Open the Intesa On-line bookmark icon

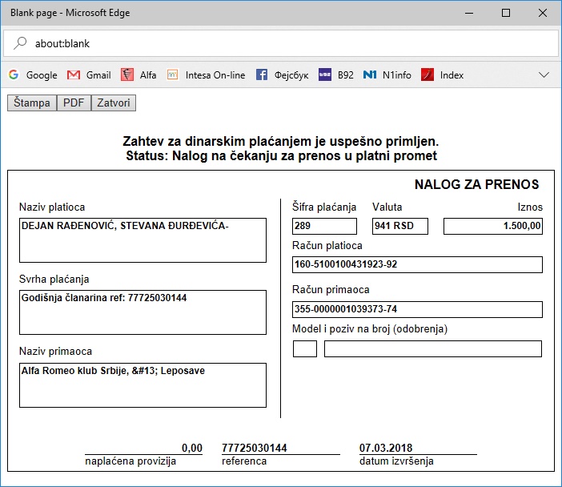[172, 74]
